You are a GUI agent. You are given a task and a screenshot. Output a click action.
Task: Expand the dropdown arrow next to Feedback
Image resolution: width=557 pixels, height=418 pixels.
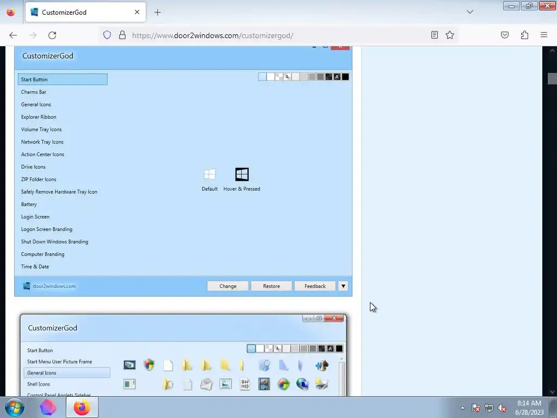pos(343,286)
